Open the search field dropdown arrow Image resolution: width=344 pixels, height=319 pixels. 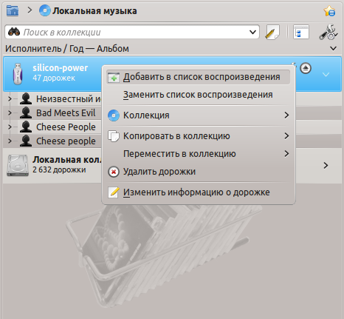click(x=252, y=32)
